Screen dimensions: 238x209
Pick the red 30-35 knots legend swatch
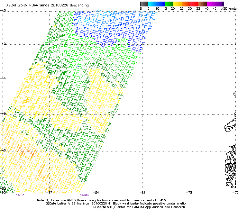coord(194,4)
